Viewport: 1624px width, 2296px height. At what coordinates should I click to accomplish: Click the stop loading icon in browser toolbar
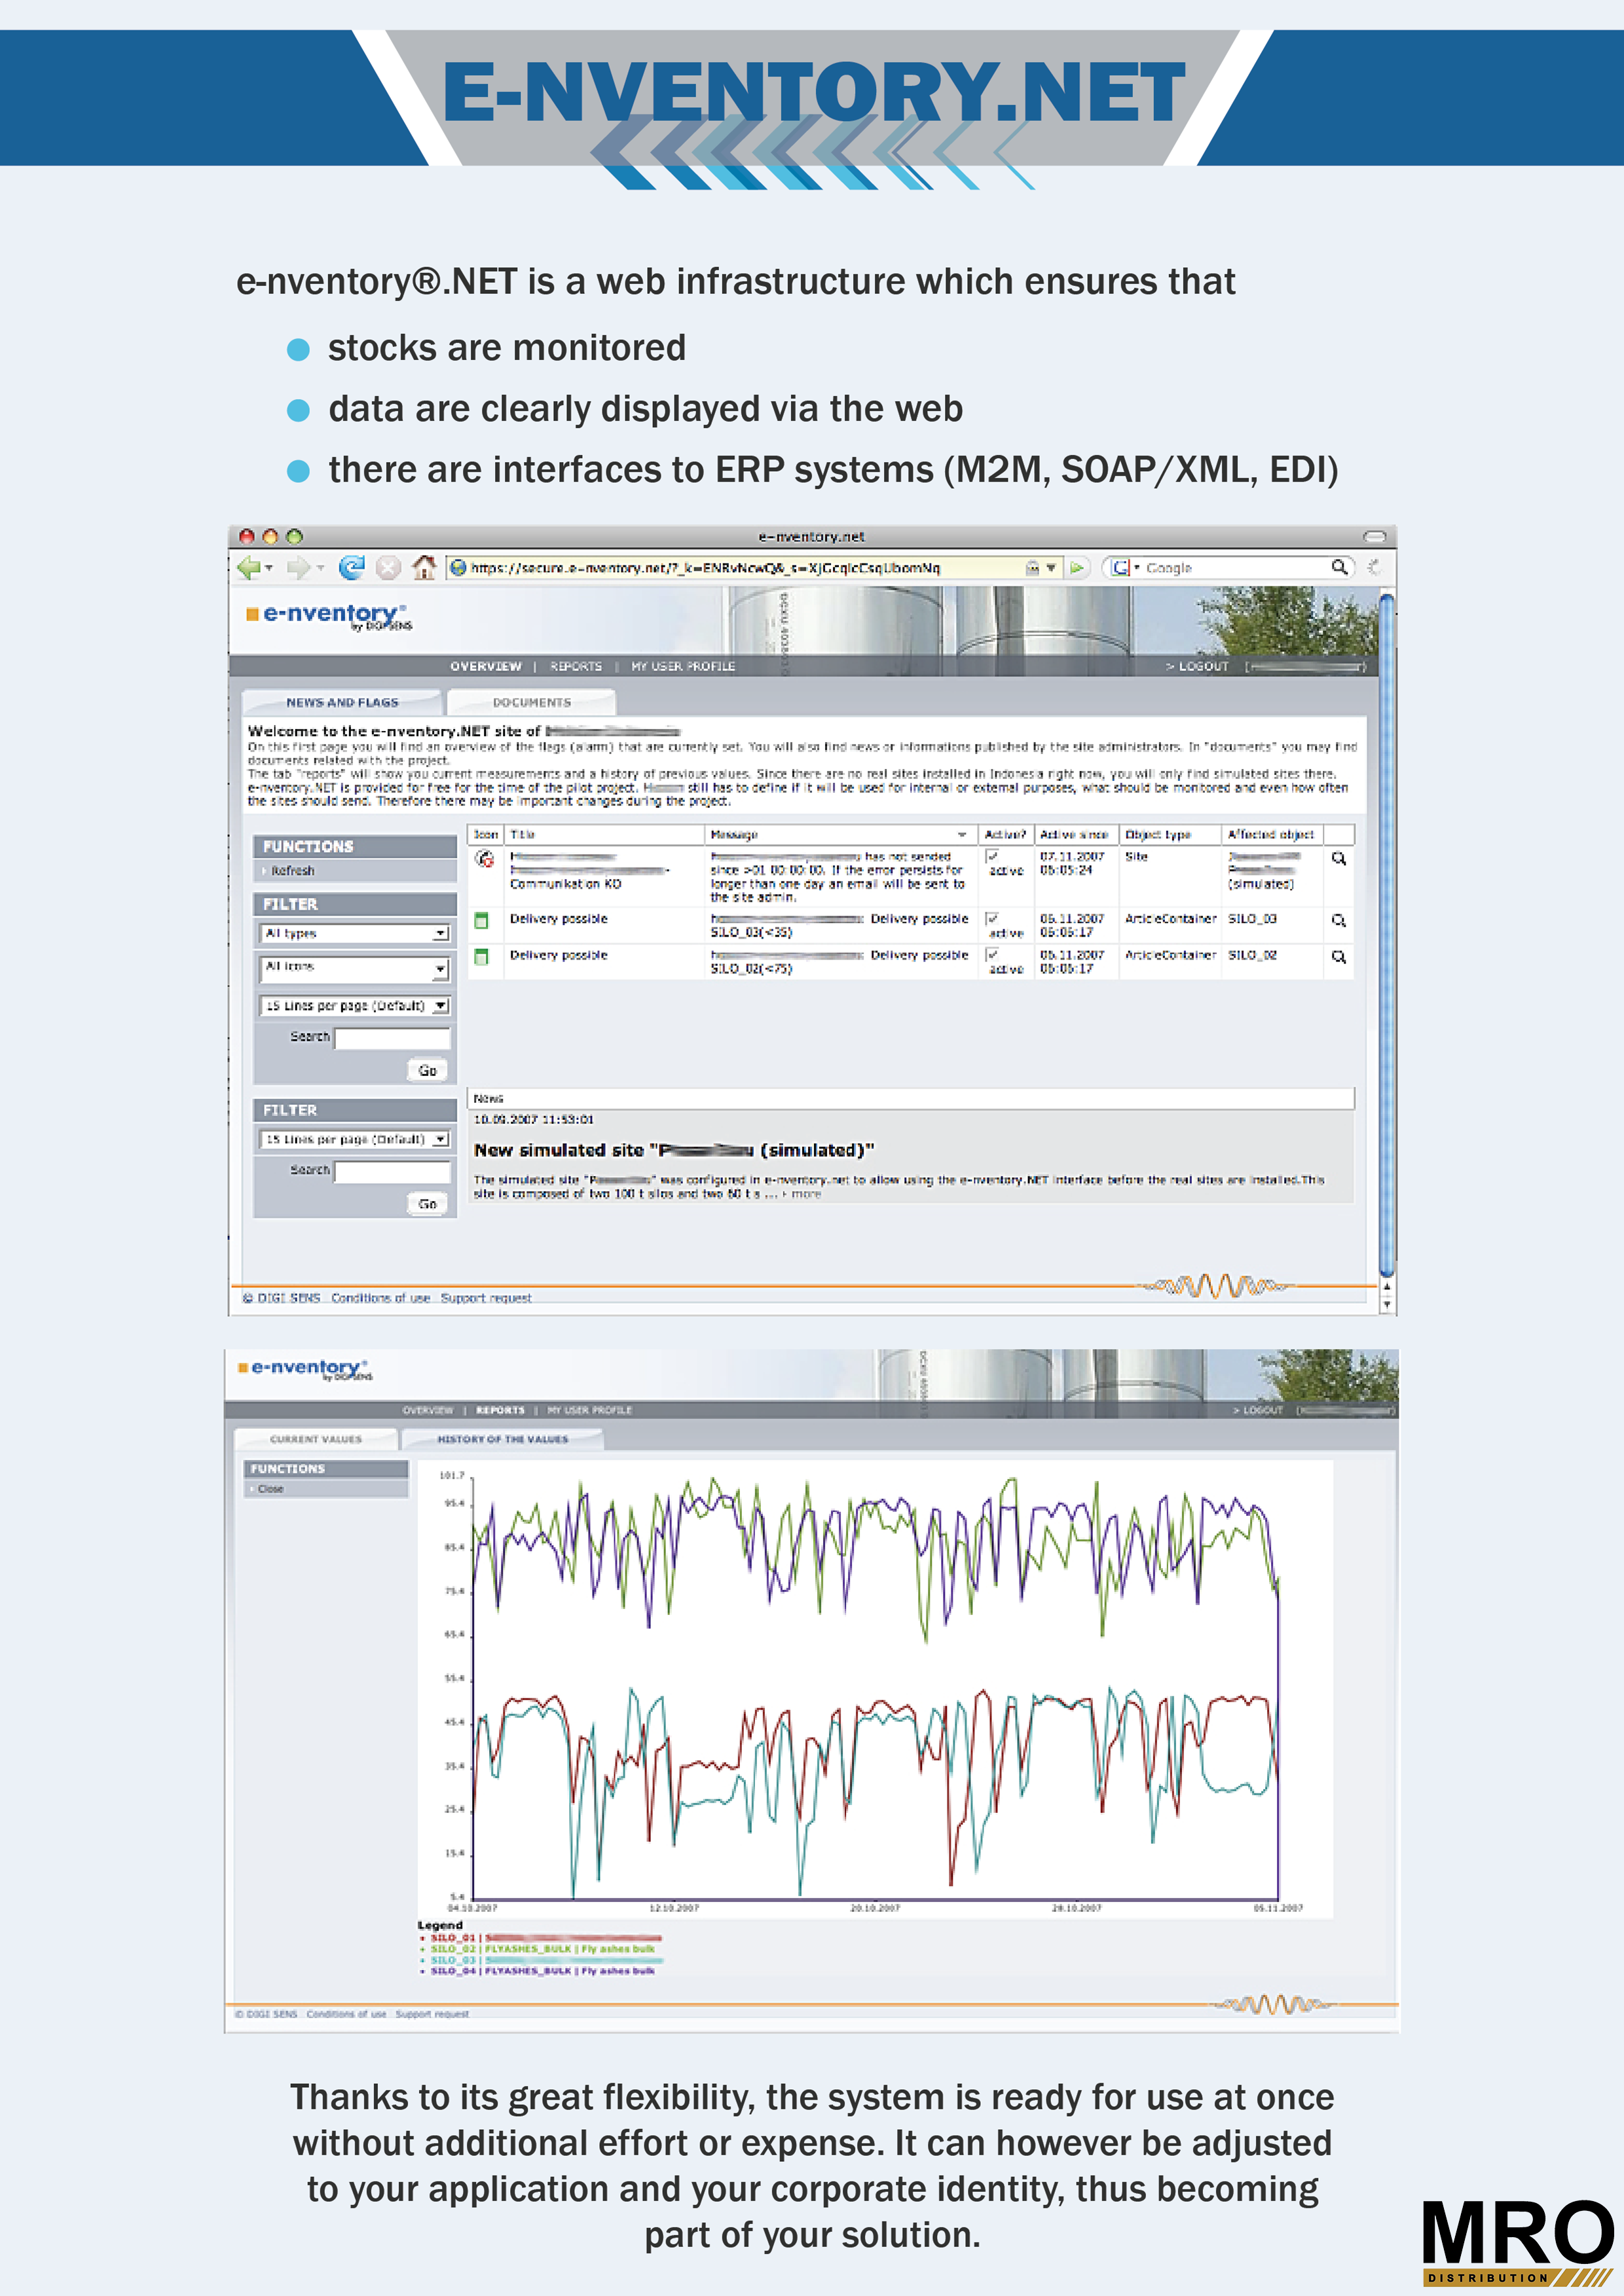388,568
